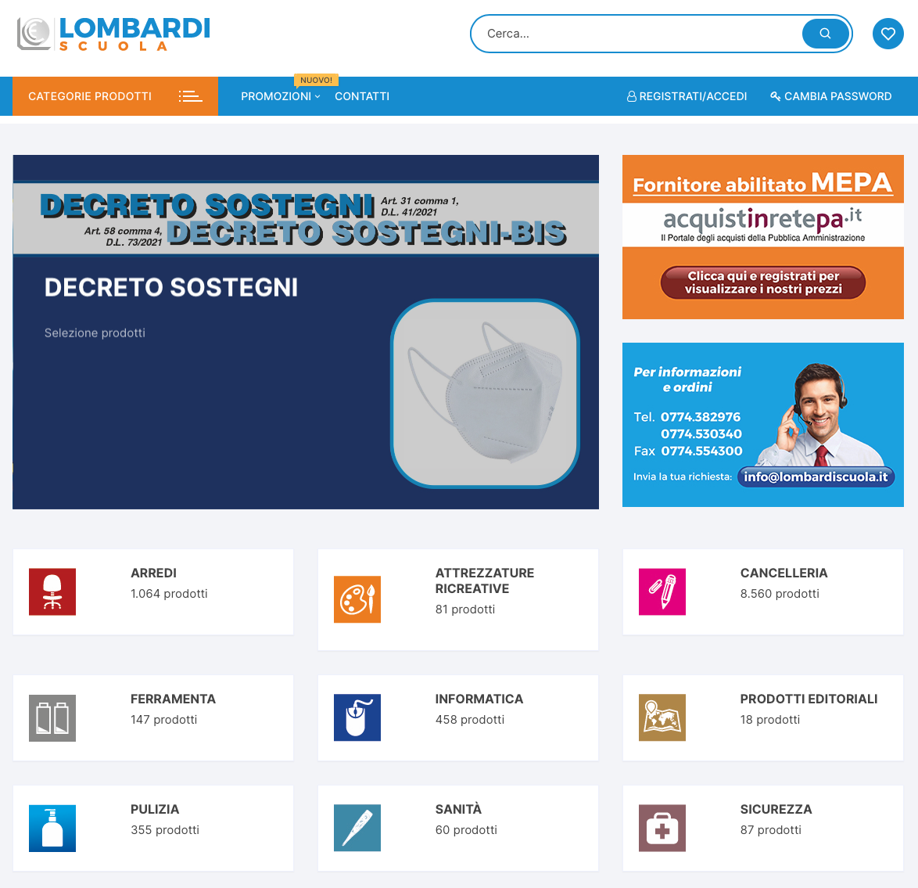Viewport: 918px width, 888px height.
Task: Click the '8.560 prodotti' count text
Action: (780, 593)
